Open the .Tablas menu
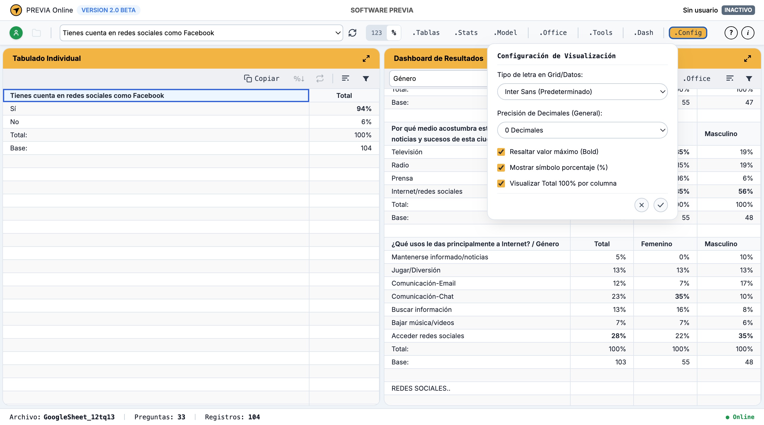Screen dimensions: 764x425 426,33
